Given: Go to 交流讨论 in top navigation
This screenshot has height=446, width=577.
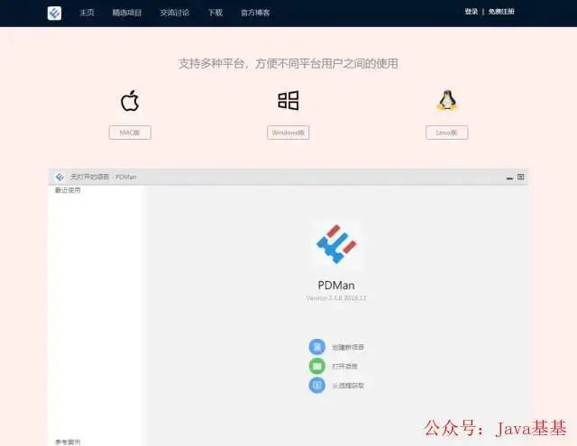Looking at the screenshot, I should point(174,13).
